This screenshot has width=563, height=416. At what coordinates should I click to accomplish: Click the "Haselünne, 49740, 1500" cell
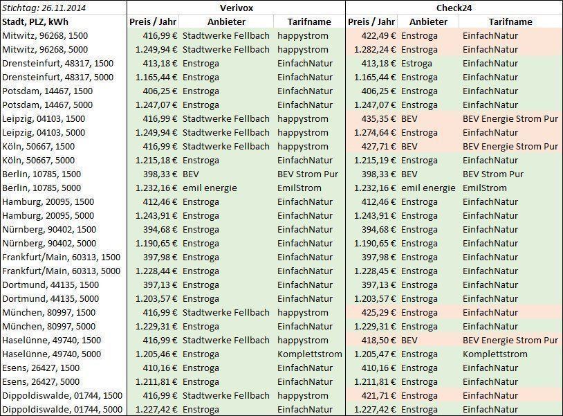tap(52, 340)
